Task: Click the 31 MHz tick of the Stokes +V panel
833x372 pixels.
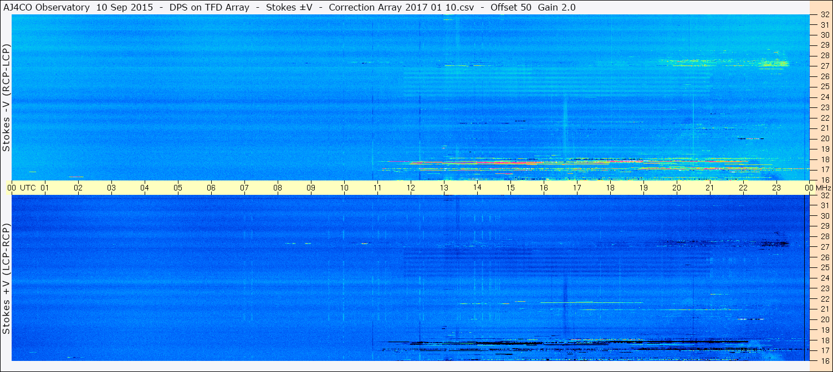Action: coord(824,205)
